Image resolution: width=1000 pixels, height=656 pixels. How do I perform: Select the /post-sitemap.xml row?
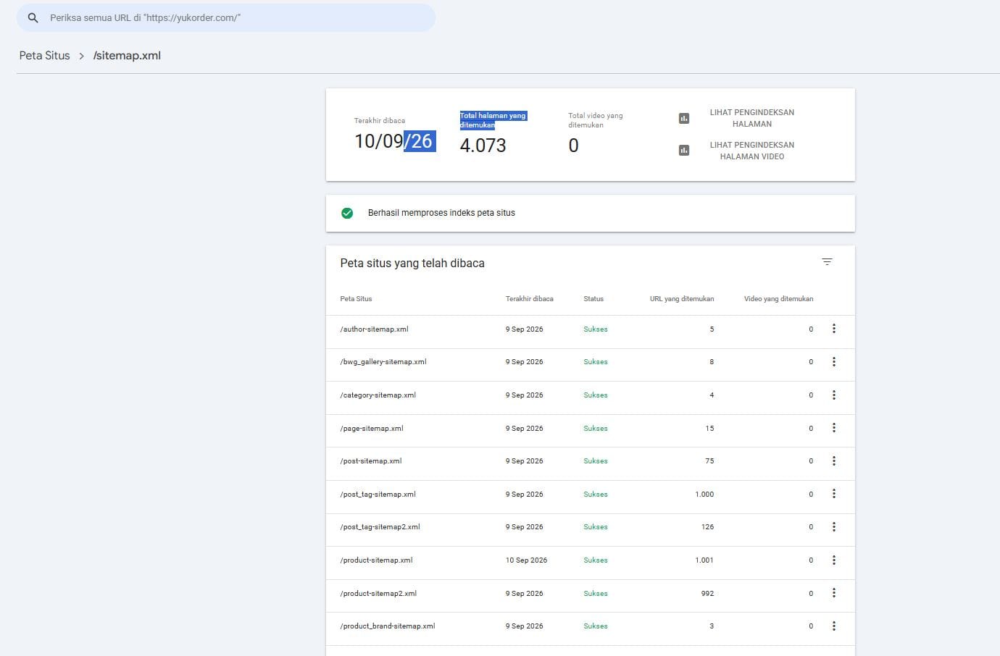point(591,464)
